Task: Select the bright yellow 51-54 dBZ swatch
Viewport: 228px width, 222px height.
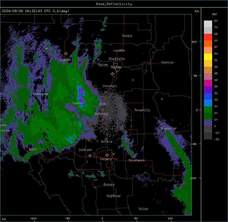Action: tap(208, 57)
